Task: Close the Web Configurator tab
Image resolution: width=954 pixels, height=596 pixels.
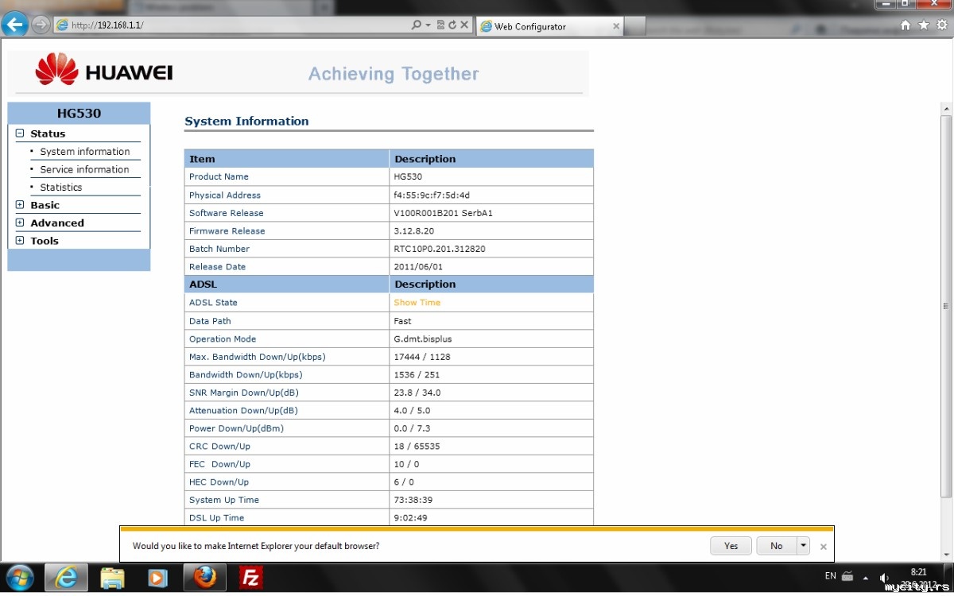Action: 615,26
